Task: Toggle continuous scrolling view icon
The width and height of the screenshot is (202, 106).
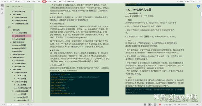Action: coord(150,104)
